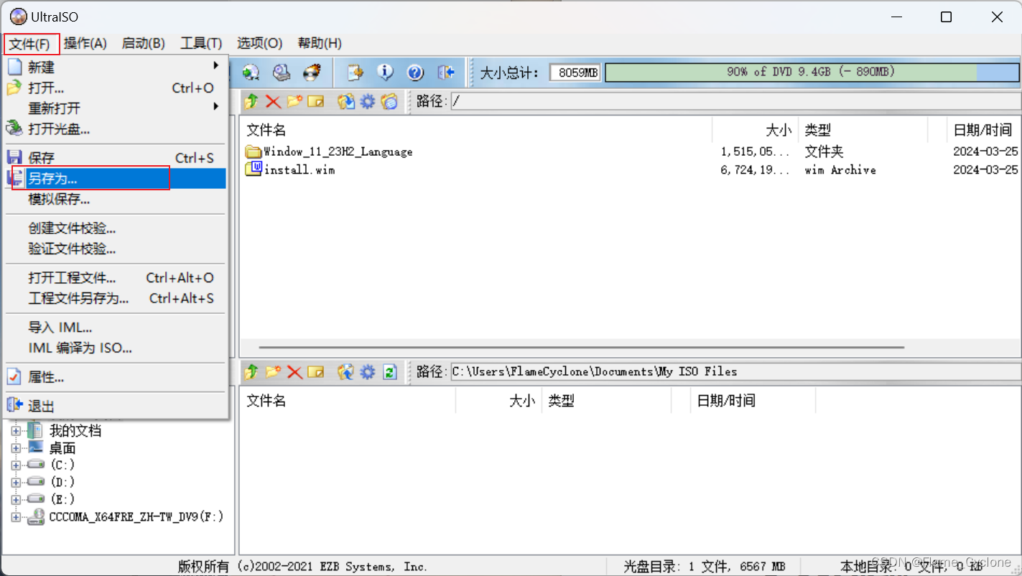This screenshot has width=1022, height=576.
Task: Choose 退出 from the File menu
Action: (x=116, y=406)
